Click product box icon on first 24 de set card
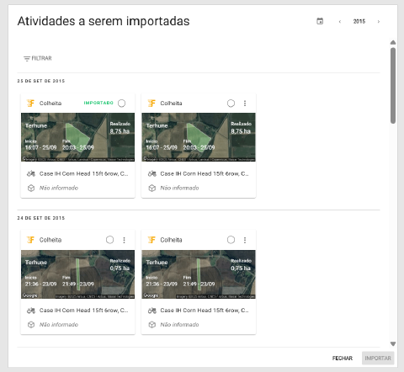Viewport: 404px width, 372px height. click(x=31, y=325)
